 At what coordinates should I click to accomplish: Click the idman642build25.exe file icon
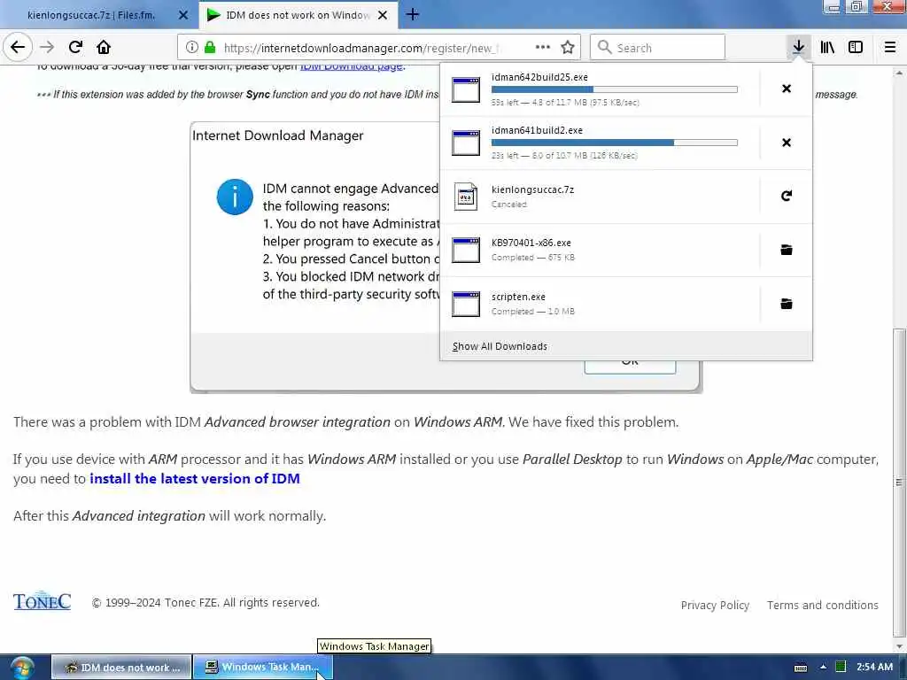(x=466, y=89)
